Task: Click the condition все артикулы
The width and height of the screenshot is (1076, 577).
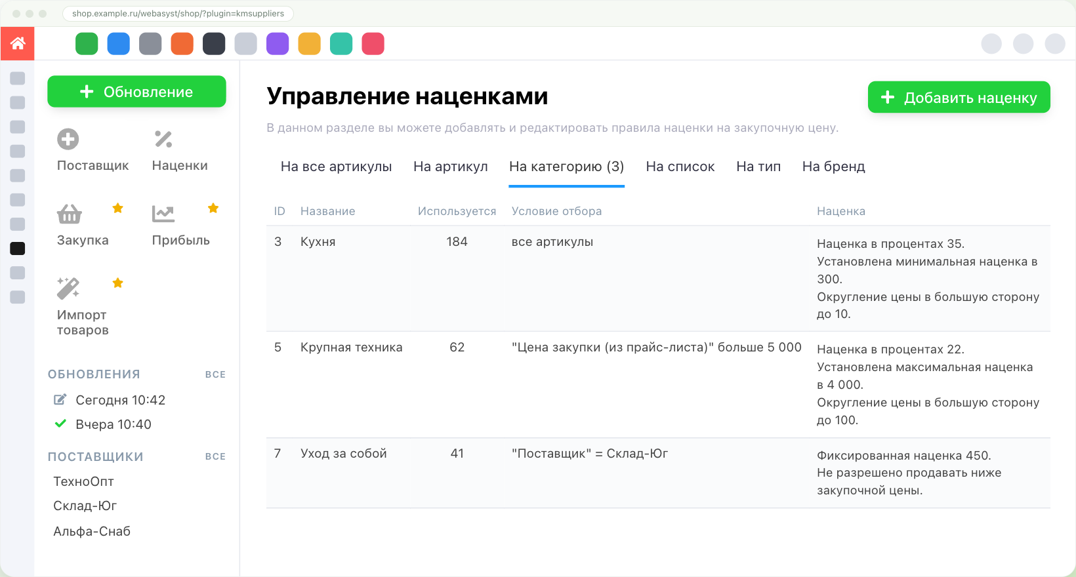Action: pos(552,241)
